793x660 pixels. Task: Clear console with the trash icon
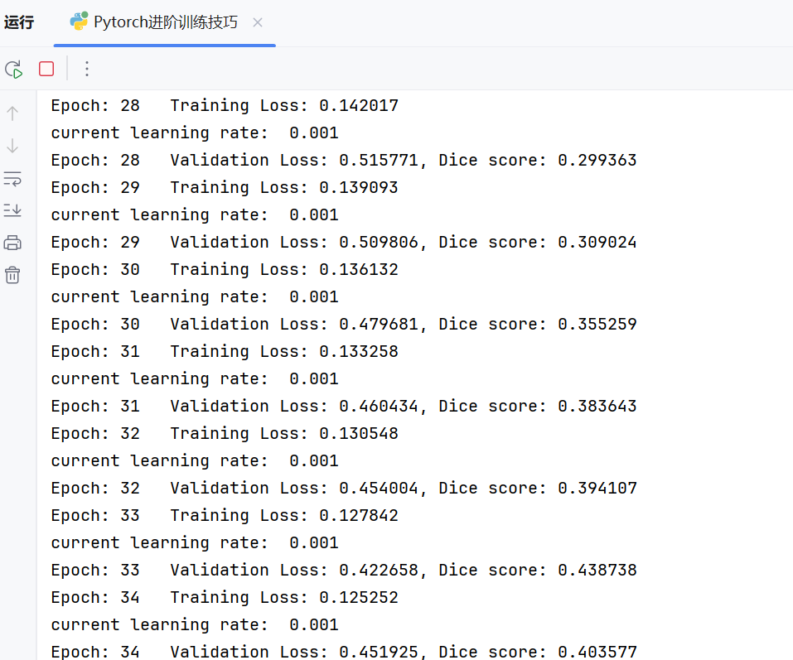coord(12,276)
